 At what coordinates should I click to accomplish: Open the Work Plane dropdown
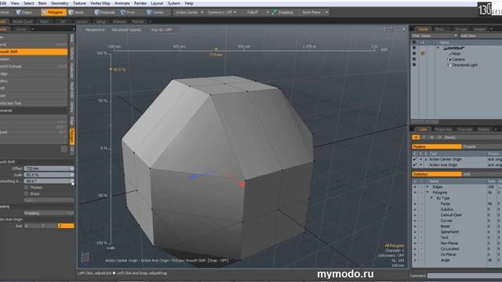tap(315, 13)
